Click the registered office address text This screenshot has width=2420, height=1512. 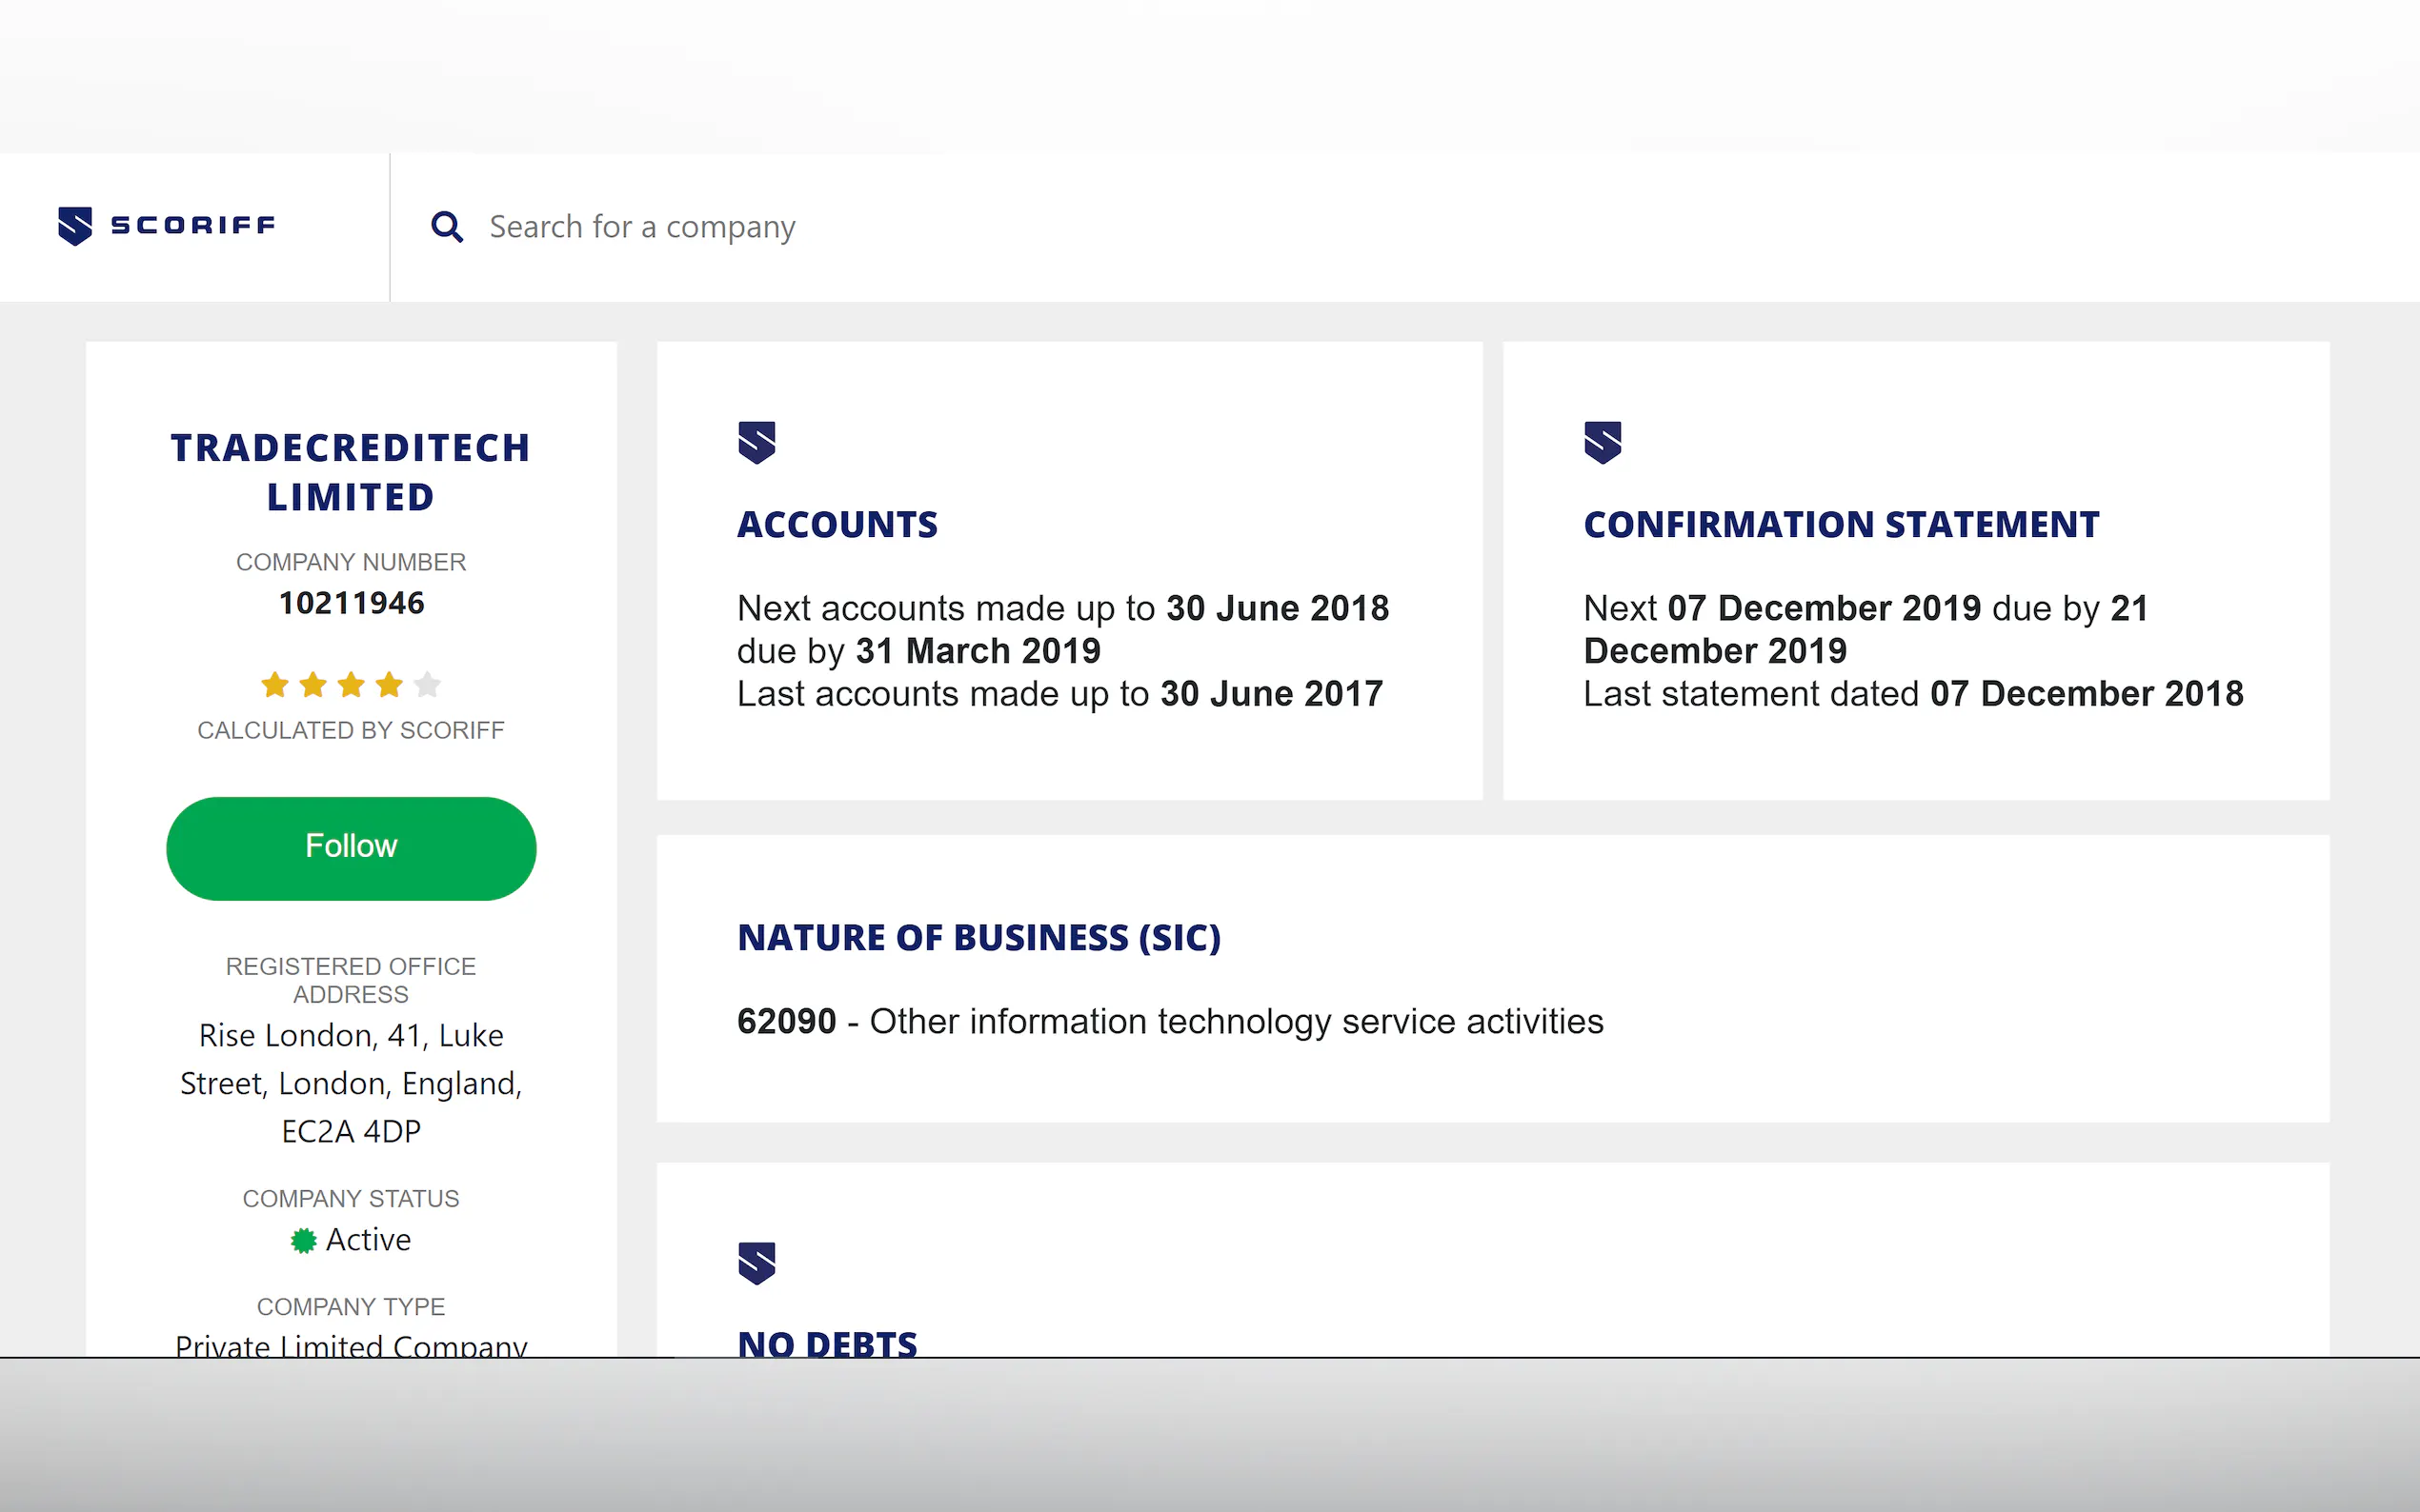coord(352,1083)
